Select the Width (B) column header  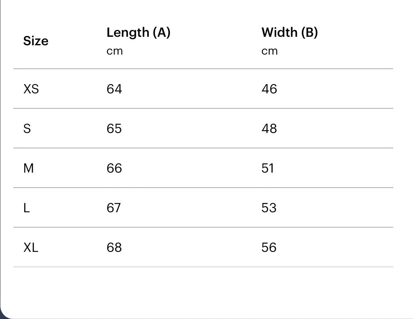(x=290, y=32)
